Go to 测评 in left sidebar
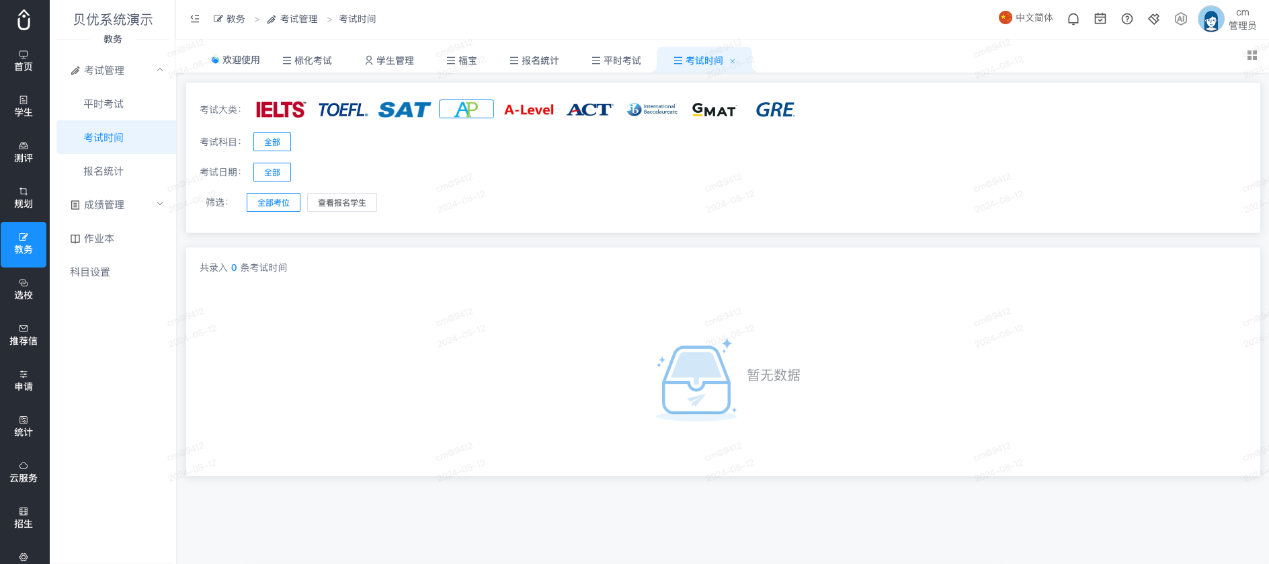Viewport: 1269px width, 564px height. pos(24,153)
